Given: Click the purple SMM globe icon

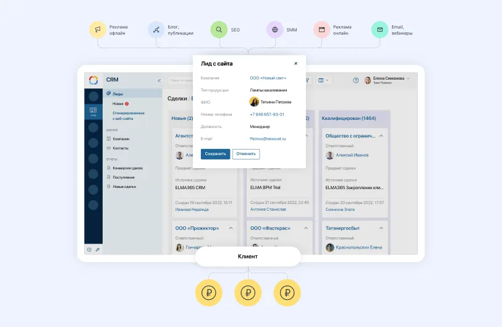Looking at the screenshot, I should 274,30.
